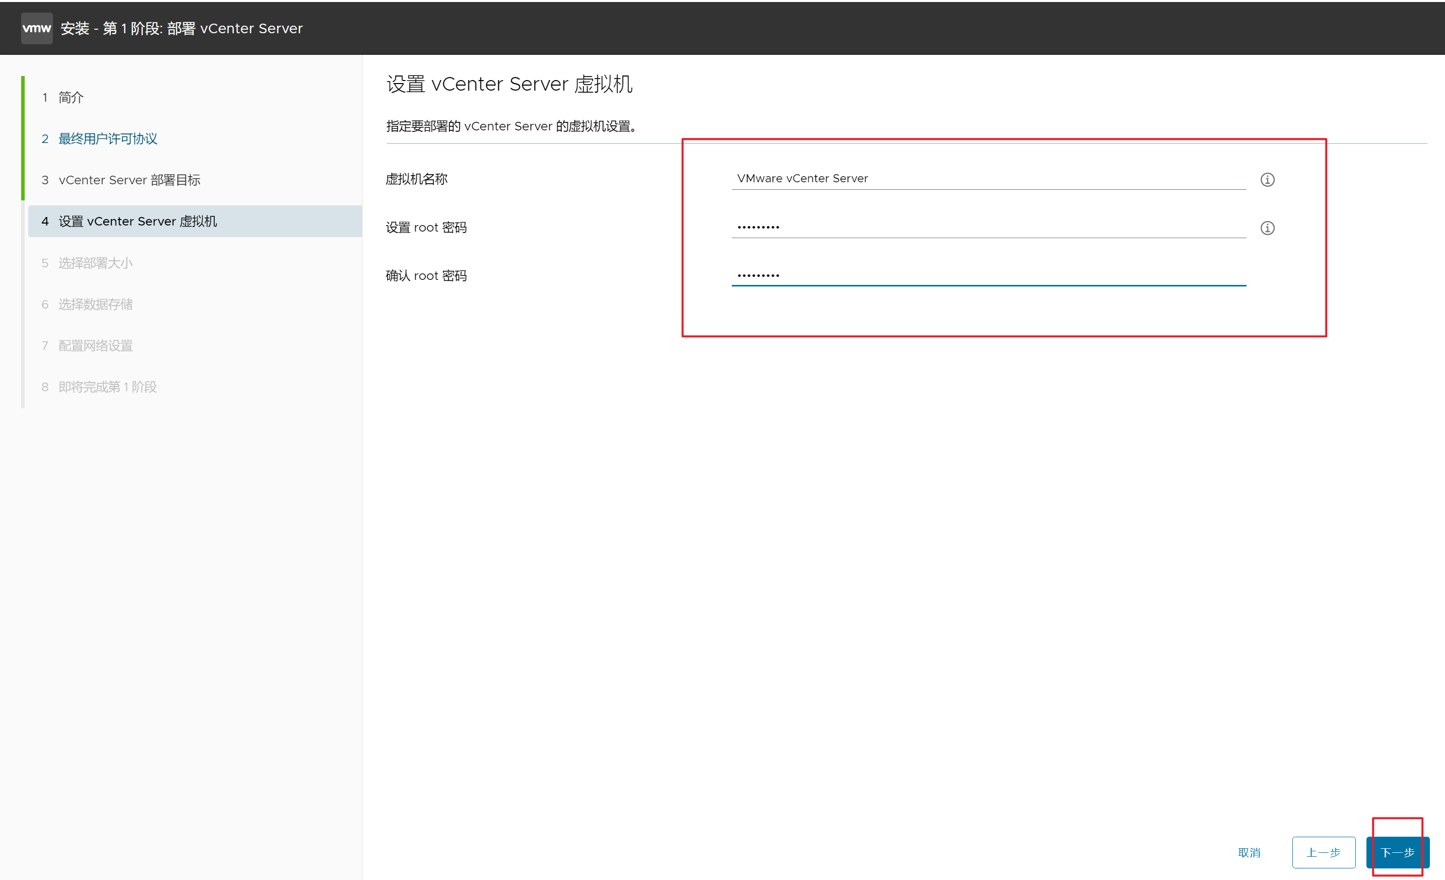The image size is (1445, 880).
Task: Click the 确认 root 密码 field
Action: [x=988, y=275]
